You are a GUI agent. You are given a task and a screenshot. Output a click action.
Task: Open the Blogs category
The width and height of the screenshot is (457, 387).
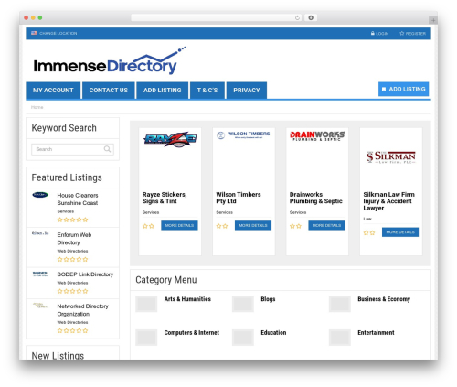268,299
